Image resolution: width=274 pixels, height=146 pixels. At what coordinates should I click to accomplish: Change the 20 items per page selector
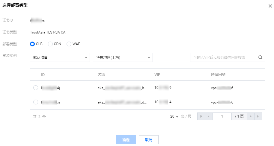(174, 116)
